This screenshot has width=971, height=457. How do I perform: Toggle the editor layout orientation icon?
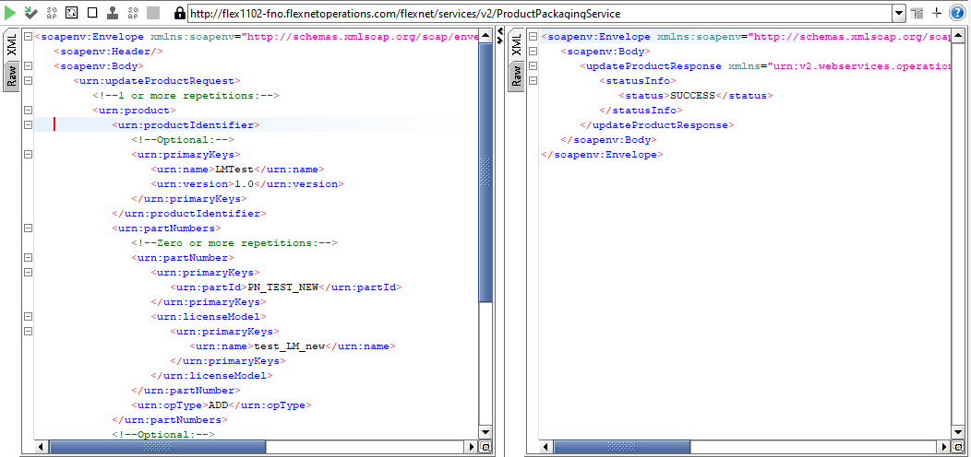point(917,13)
